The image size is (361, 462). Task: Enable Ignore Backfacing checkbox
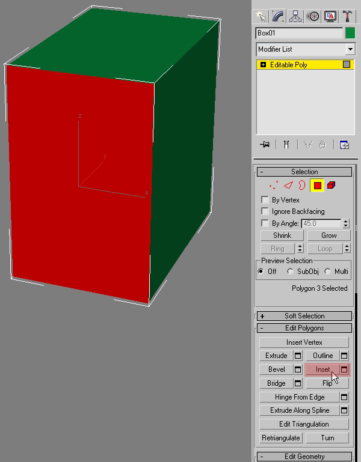click(x=265, y=211)
